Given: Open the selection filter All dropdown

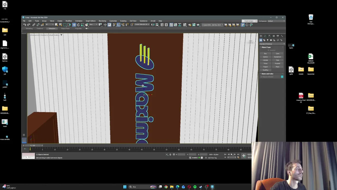Looking at the screenshot, I should click(49, 25).
